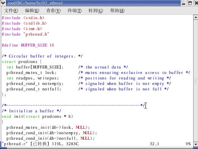Click int buffer[BUFFER_SIZE]; declaration
Viewport: 198px width, 149px height.
coord(35,67)
